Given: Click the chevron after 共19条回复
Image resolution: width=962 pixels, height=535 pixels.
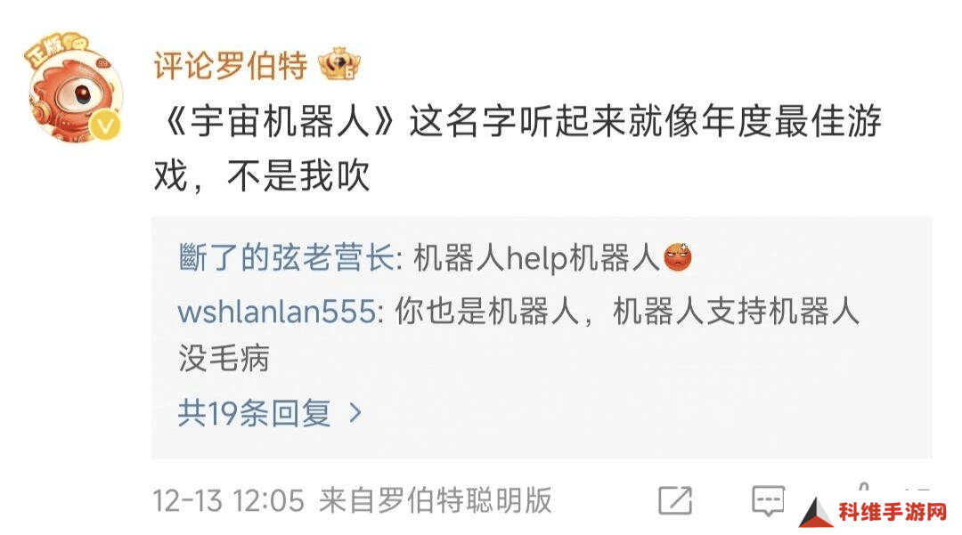Looking at the screenshot, I should pos(355,413).
